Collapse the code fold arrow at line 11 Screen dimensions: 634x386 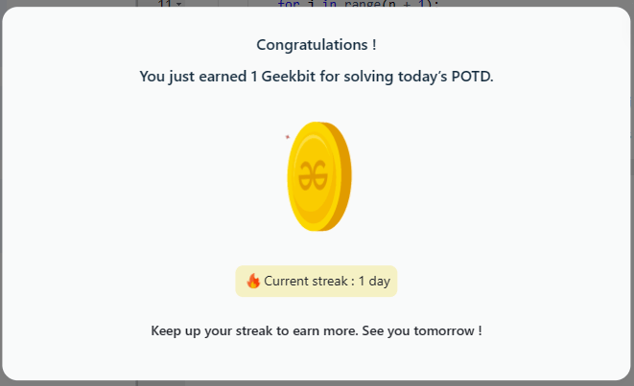pos(178,4)
